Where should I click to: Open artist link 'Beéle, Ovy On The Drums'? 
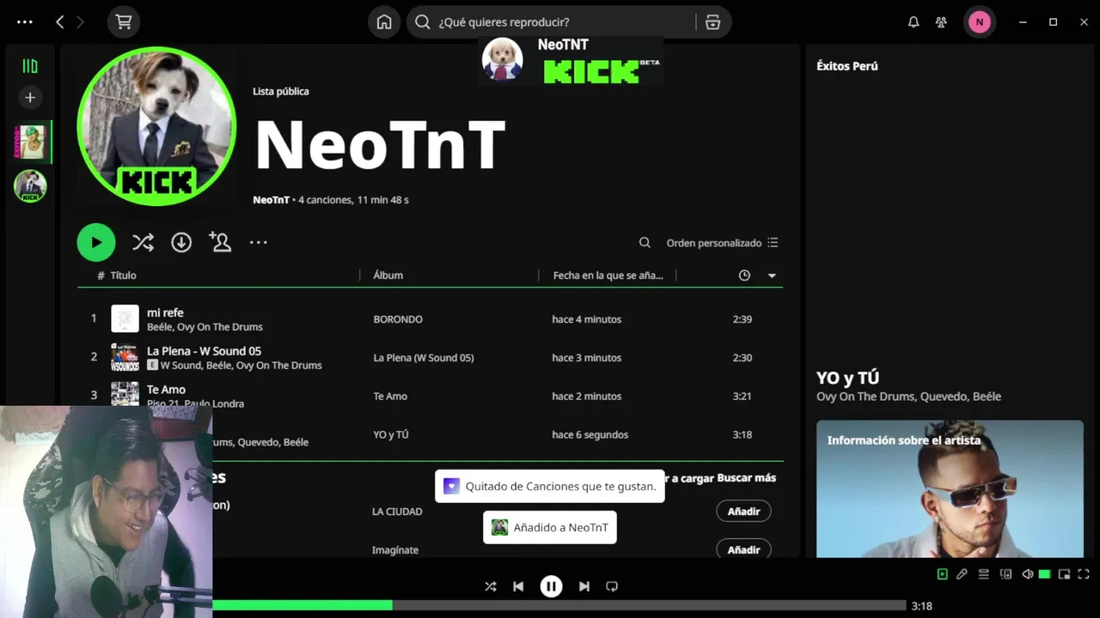pyautogui.click(x=205, y=327)
